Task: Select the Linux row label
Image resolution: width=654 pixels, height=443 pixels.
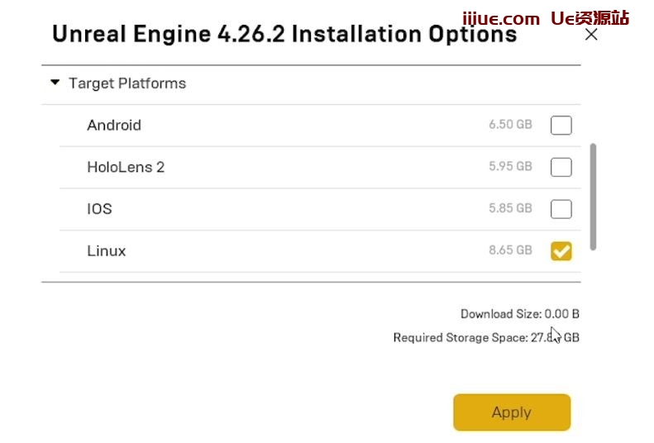Action: [x=107, y=250]
